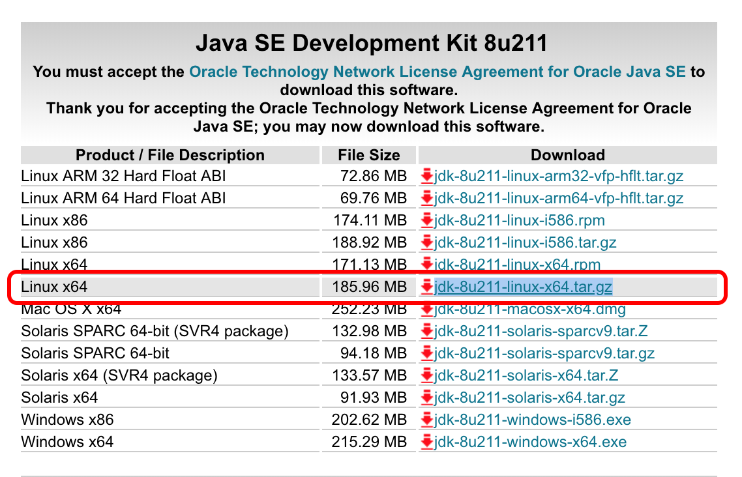Download jdk-8u211-solaris-x64.tar.Z
742x477 pixels.
click(x=526, y=375)
